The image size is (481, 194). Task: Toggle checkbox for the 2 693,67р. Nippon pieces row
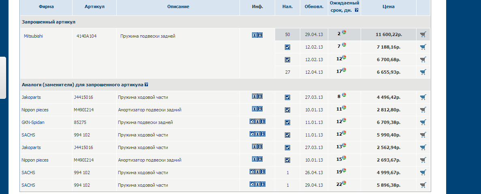(287, 160)
